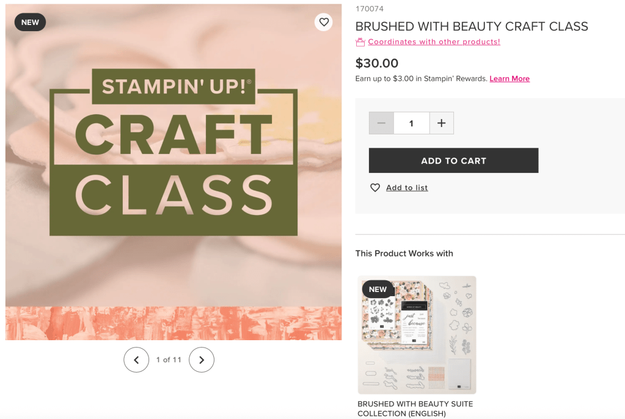Click the NEW badge on the main image
This screenshot has width=625, height=419.
pyautogui.click(x=30, y=23)
